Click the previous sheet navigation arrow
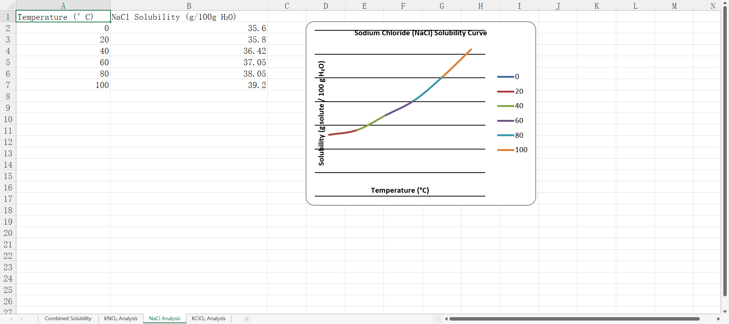The height and width of the screenshot is (324, 729). pyautogui.click(x=11, y=319)
